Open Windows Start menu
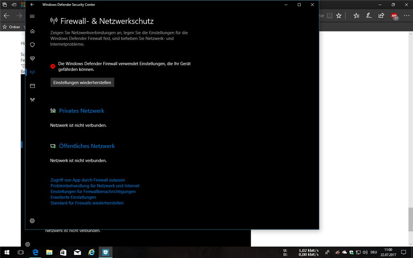Image resolution: width=413 pixels, height=258 pixels. [7, 252]
